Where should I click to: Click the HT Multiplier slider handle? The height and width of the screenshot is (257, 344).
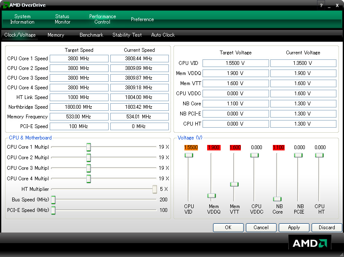tap(155, 189)
